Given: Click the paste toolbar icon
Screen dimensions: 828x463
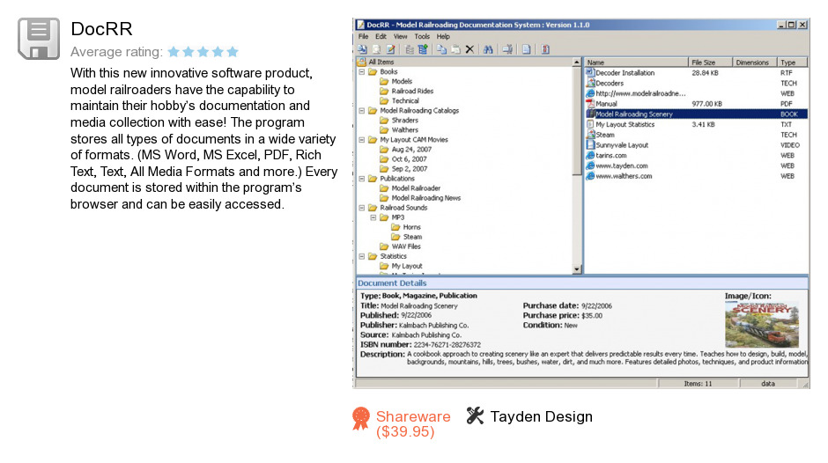Looking at the screenshot, I should click(x=455, y=49).
